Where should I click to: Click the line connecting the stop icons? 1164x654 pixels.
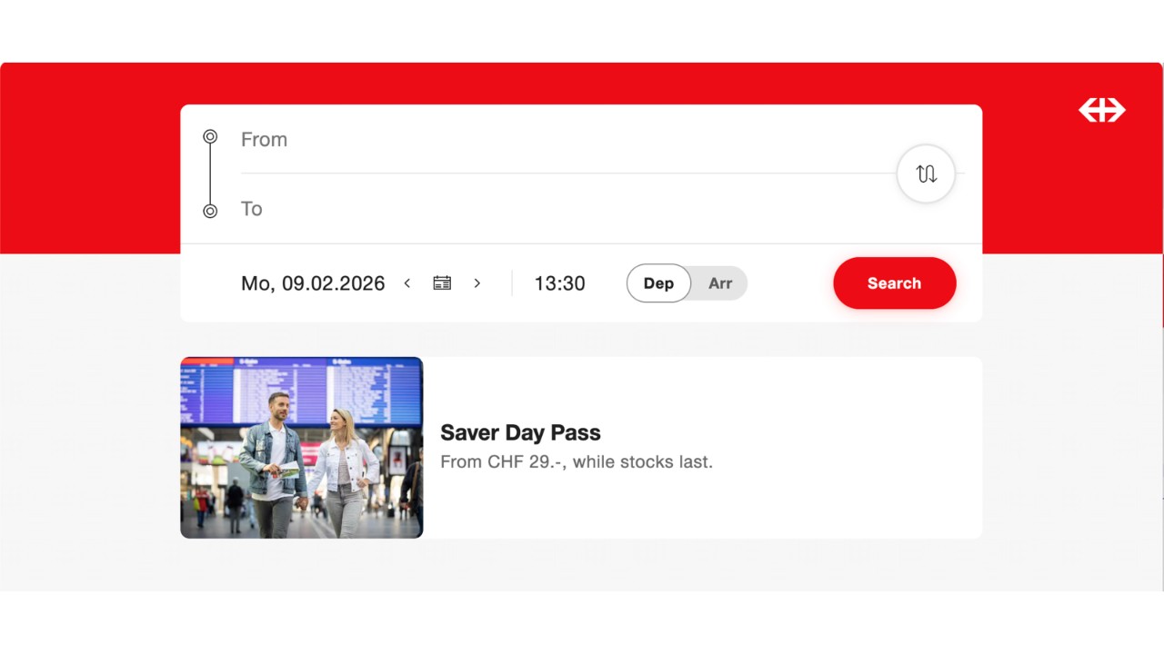(x=210, y=174)
